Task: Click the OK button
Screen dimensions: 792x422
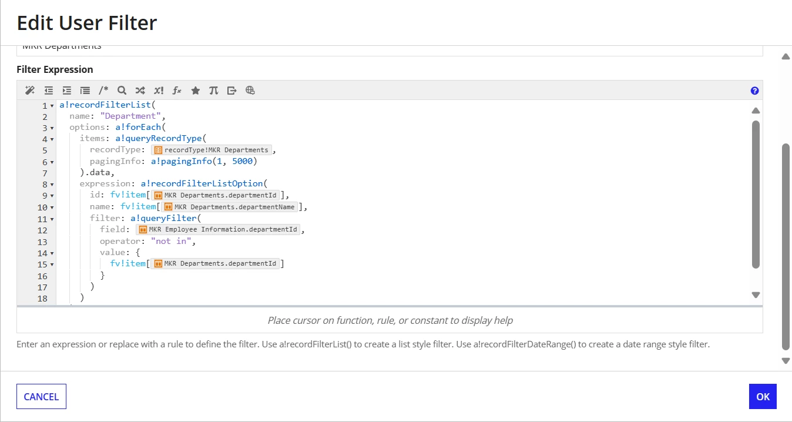Action: pos(763,397)
